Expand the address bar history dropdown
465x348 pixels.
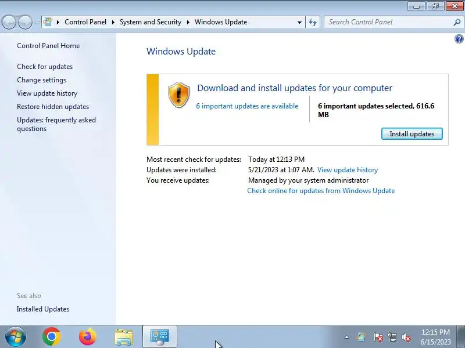tap(299, 22)
